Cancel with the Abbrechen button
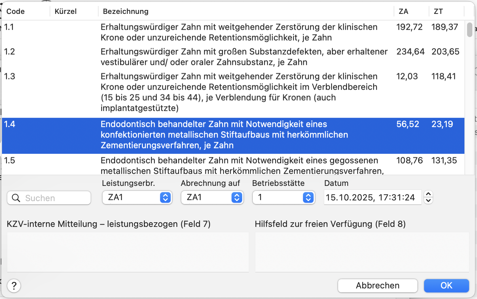The height and width of the screenshot is (299, 477). point(377,285)
